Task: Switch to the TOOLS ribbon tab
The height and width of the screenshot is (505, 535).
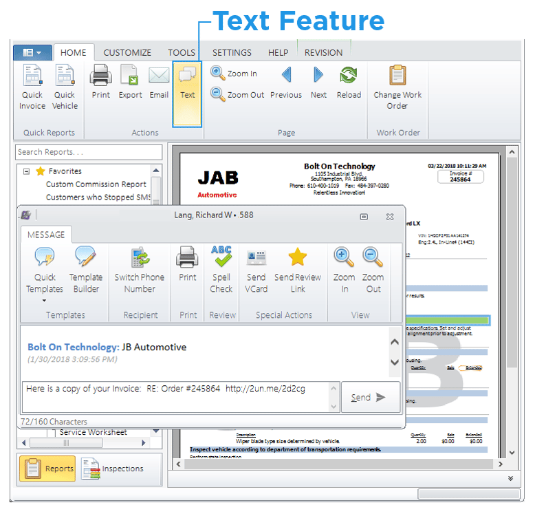Action: pyautogui.click(x=182, y=52)
